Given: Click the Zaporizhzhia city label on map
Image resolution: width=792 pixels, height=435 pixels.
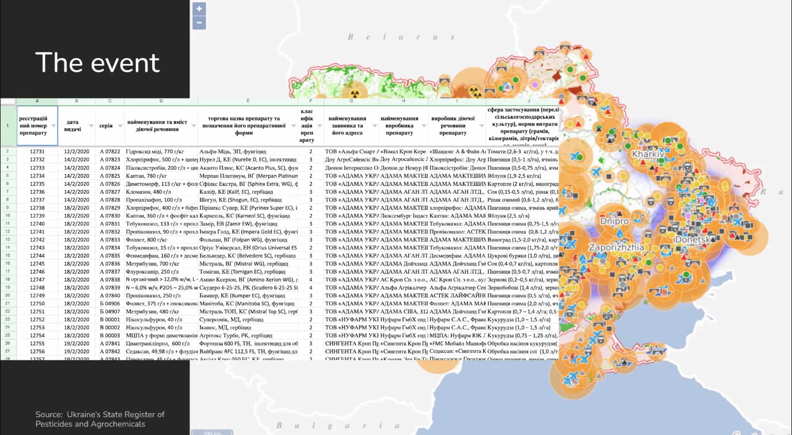Looking at the screenshot, I should (616, 247).
